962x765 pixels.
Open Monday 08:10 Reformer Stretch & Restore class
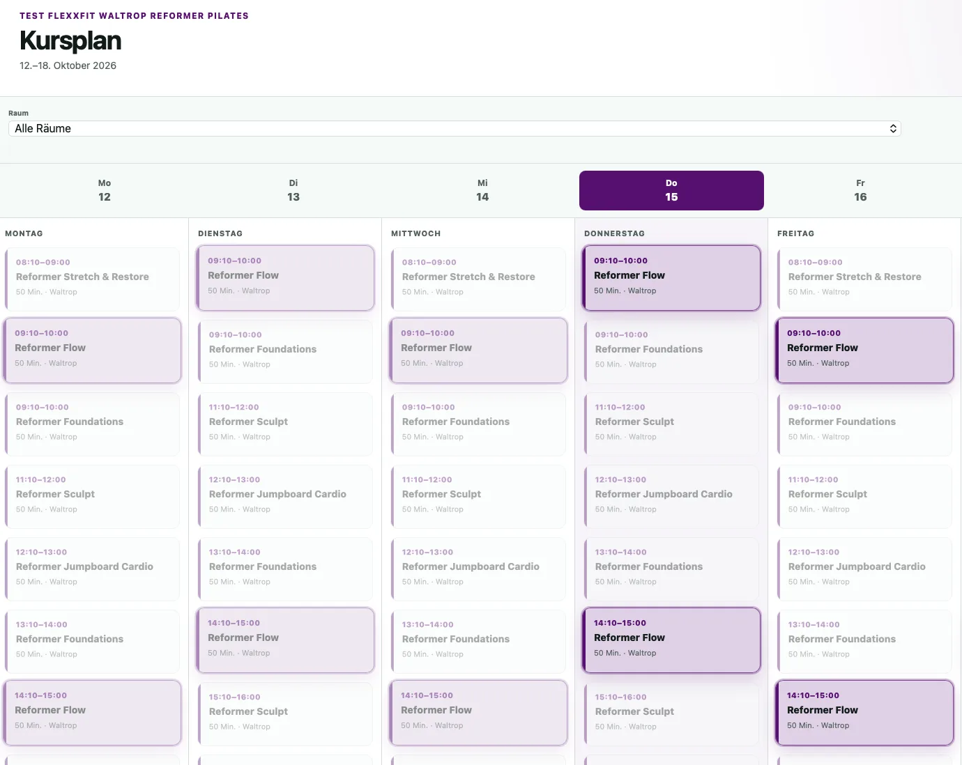93,279
